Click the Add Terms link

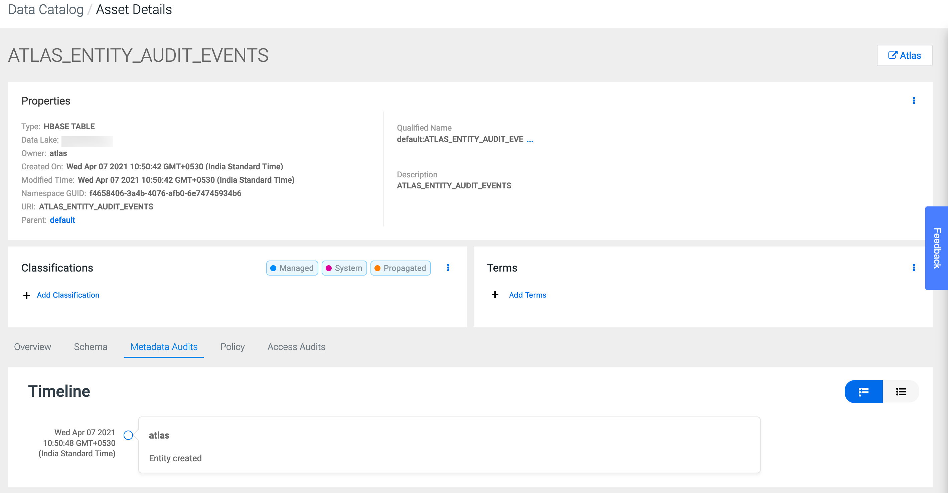(x=527, y=295)
